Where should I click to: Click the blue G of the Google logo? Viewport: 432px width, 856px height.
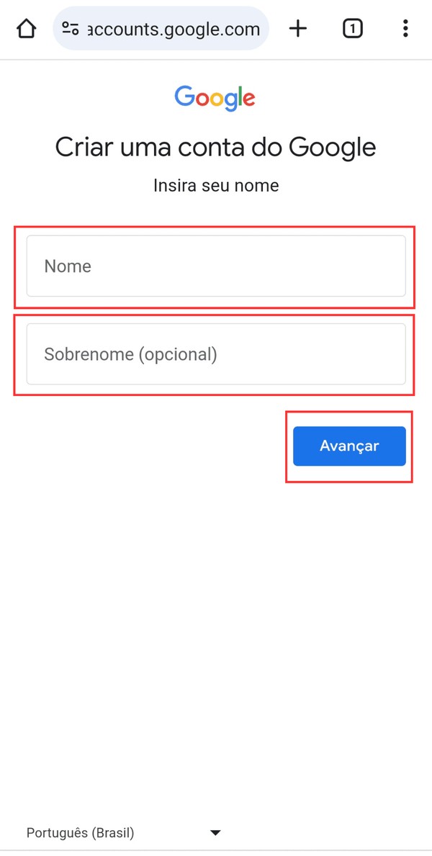(185, 96)
